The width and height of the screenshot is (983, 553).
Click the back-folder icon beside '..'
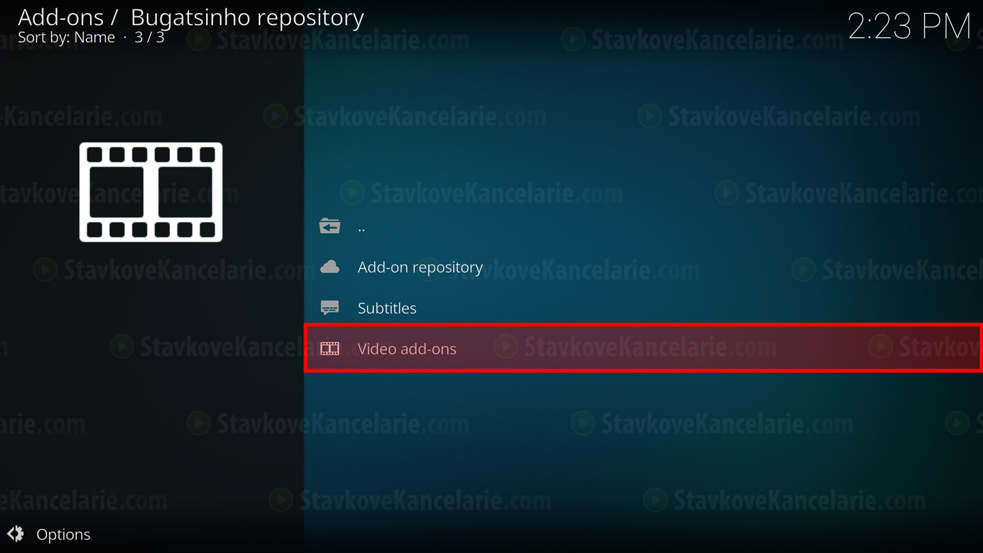330,226
